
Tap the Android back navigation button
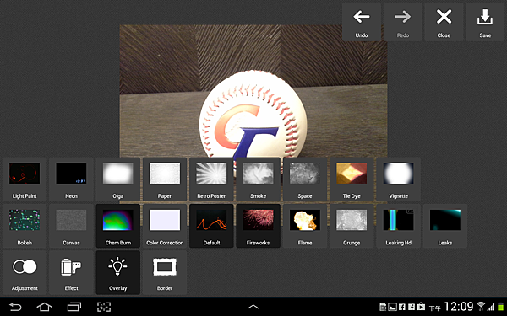pos(15,307)
